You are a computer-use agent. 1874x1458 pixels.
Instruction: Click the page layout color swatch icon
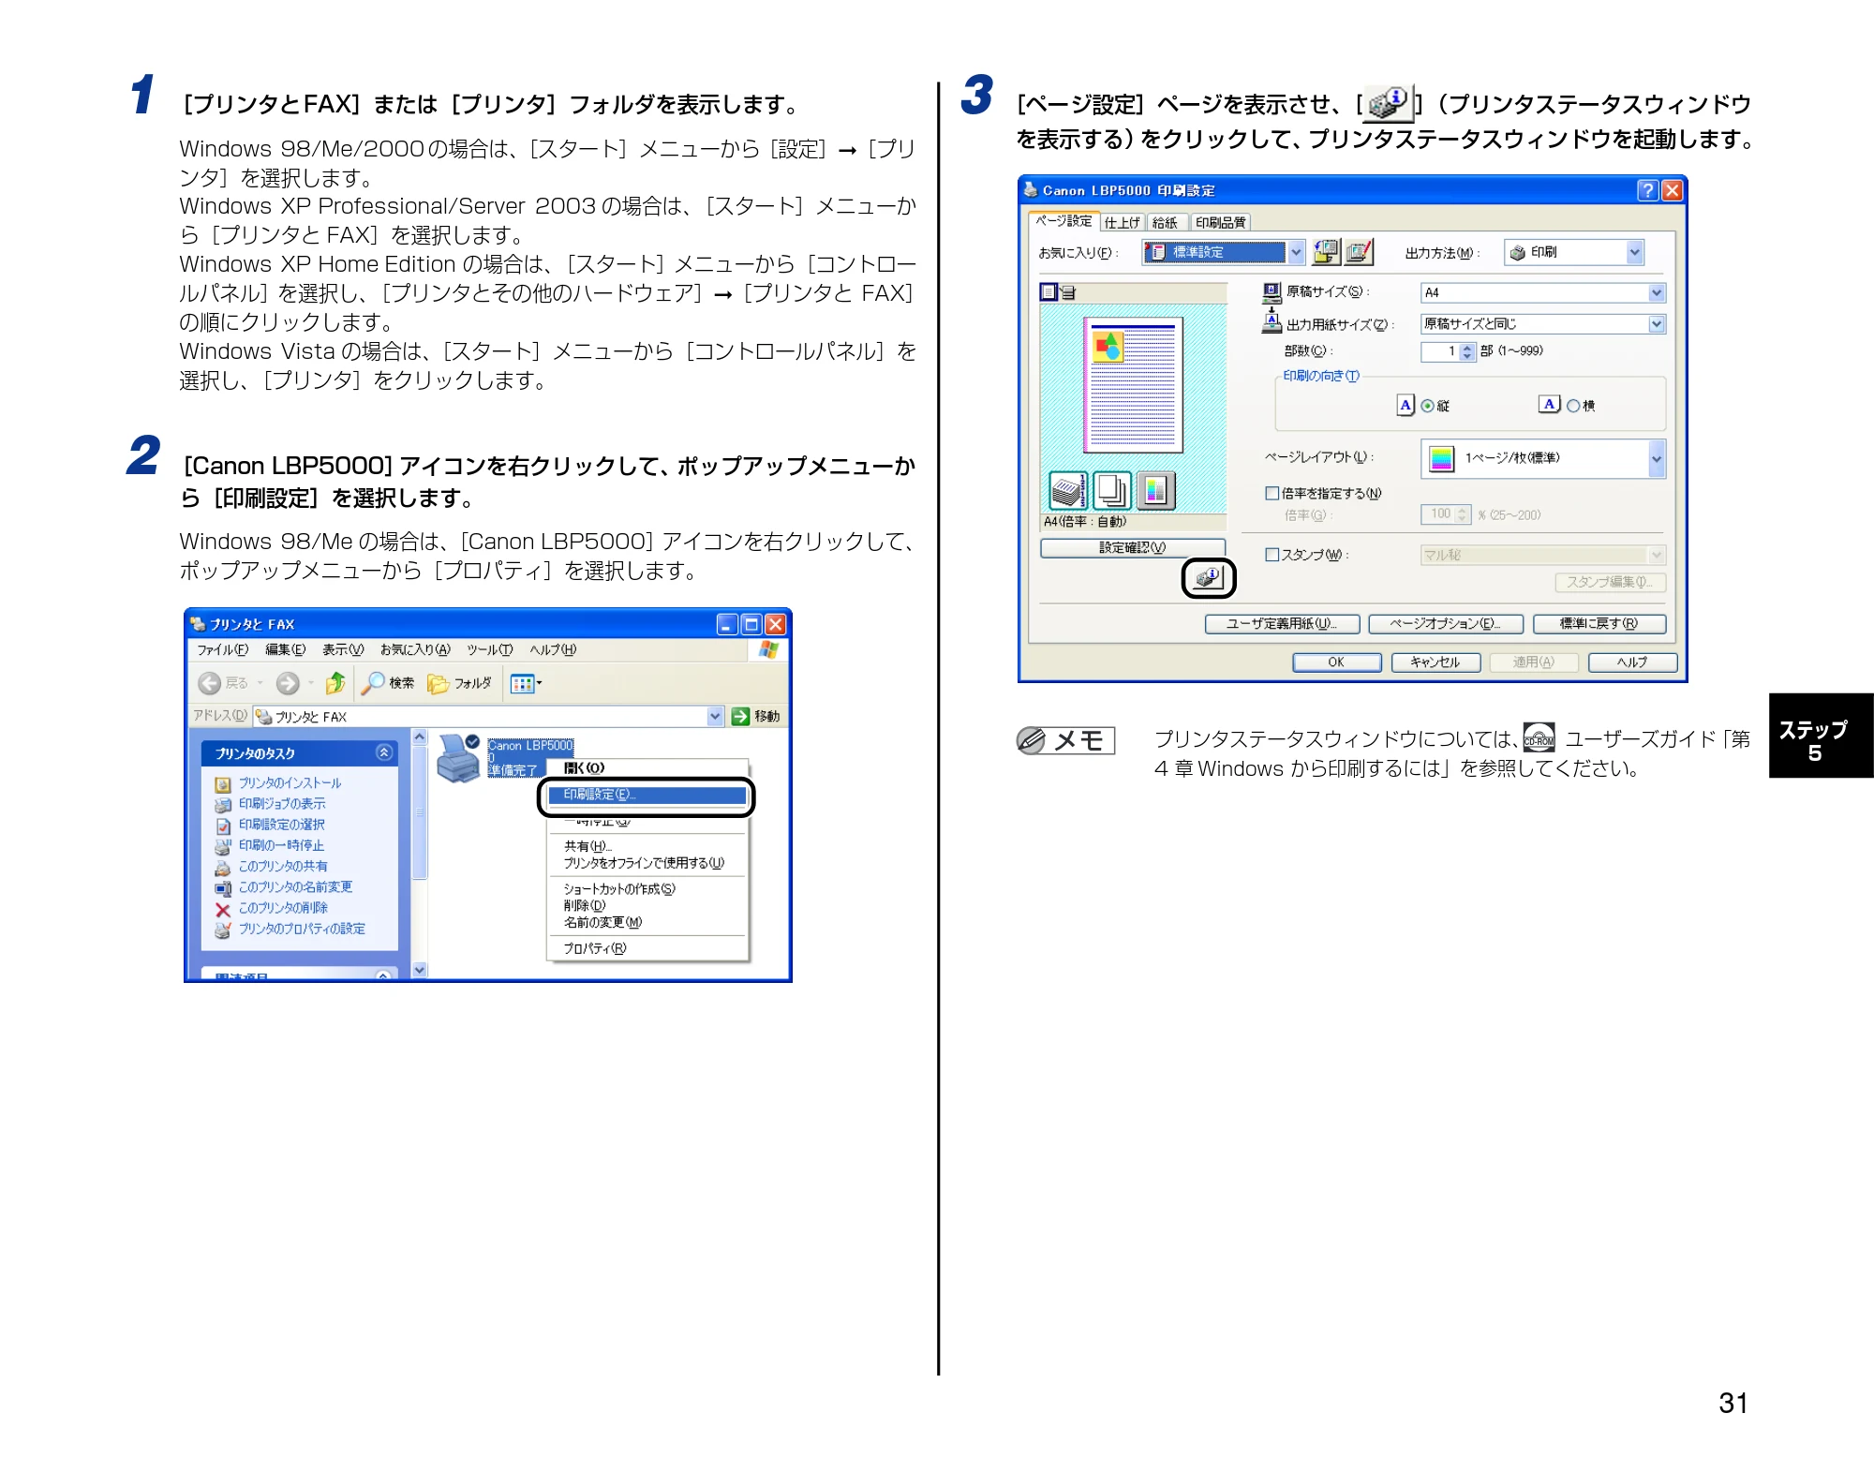click(x=1442, y=458)
